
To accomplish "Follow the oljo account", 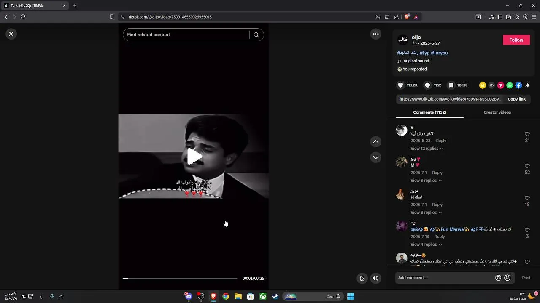I will (516, 40).
